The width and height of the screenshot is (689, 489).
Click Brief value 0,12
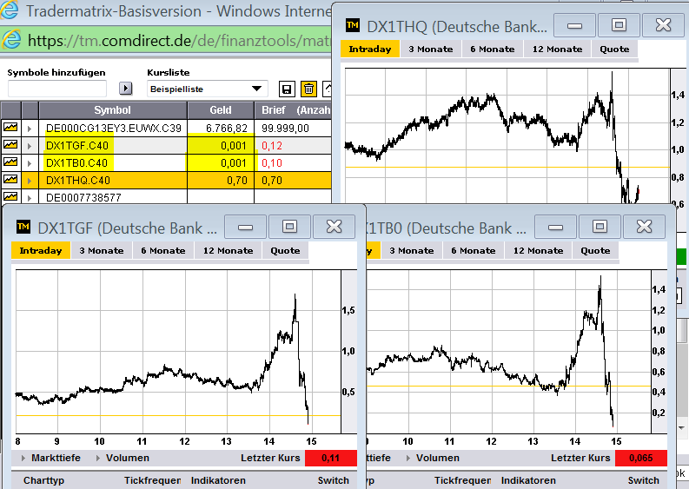point(272,145)
